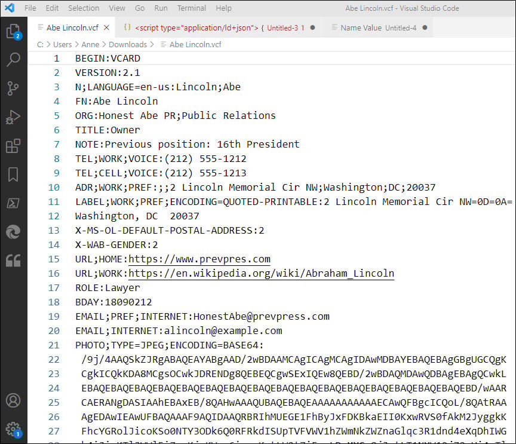Close the Abe Lincoln.vcf tab
Viewport: 516px width, 444px height.
point(106,27)
